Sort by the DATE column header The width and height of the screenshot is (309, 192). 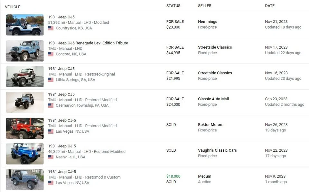click(x=270, y=6)
